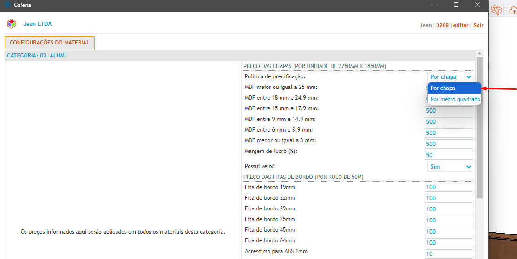Click the SketchUp icon in title bar
517x259 pixels.
pyautogui.click(x=7, y=5)
